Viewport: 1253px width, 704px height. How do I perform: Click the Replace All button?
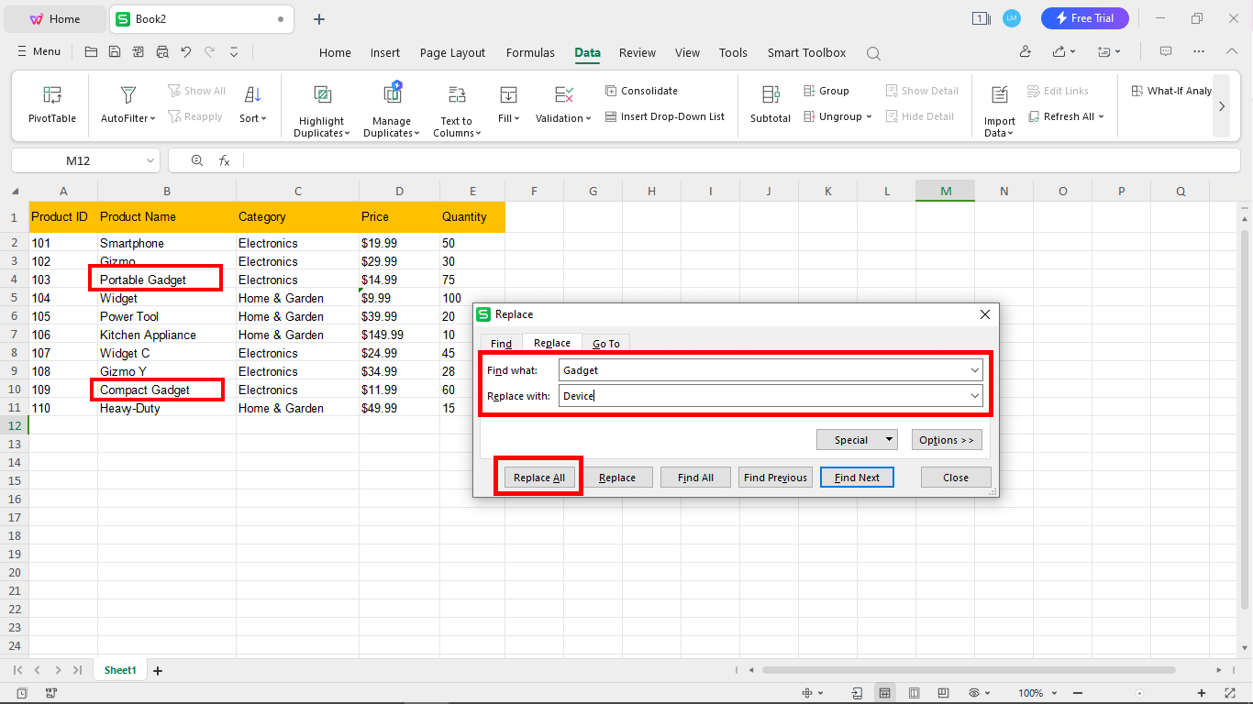(x=538, y=477)
